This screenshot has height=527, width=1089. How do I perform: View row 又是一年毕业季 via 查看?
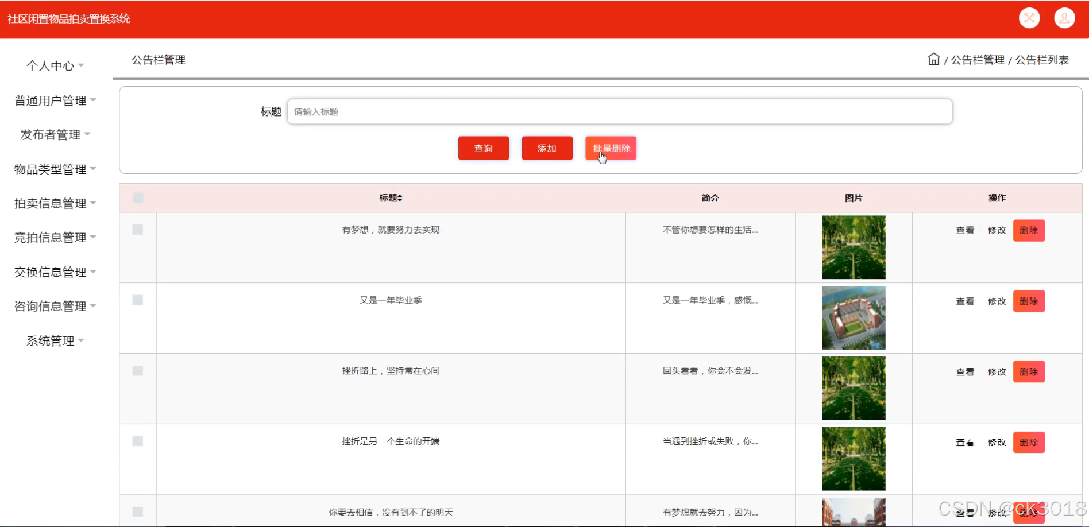(965, 301)
